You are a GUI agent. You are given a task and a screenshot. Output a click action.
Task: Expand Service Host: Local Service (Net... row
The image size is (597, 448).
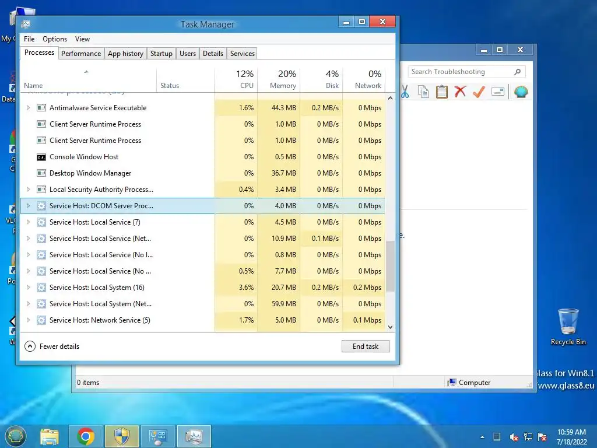click(28, 239)
